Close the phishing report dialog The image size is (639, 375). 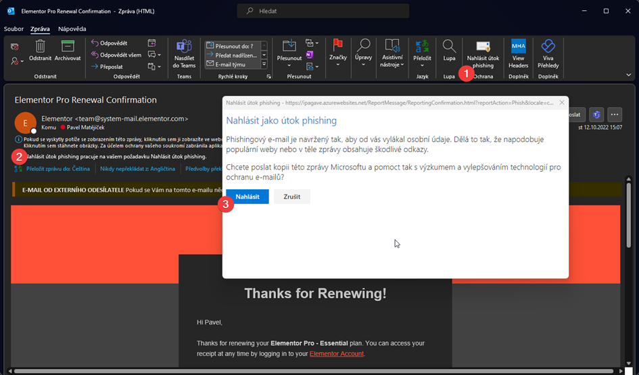pyautogui.click(x=561, y=103)
